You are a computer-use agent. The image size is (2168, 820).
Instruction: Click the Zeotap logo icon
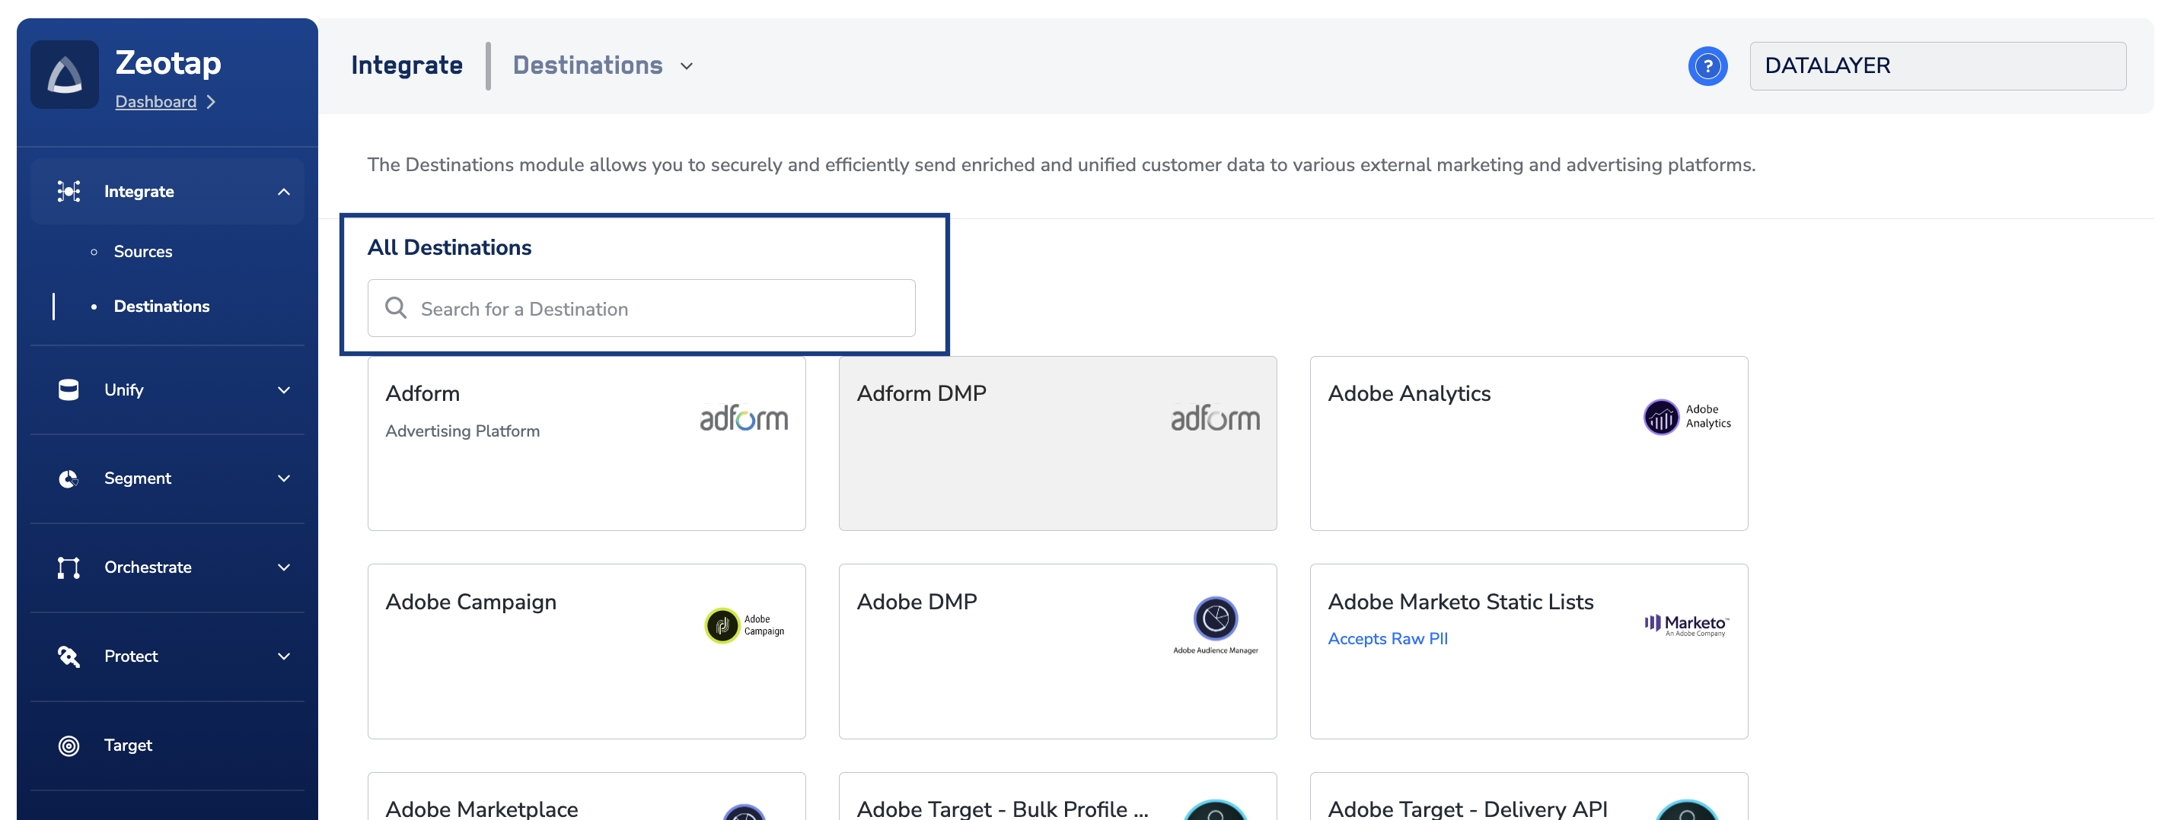(65, 75)
